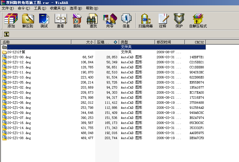The image size is (239, 162).
Task: Open the 查看 (View) tool
Action: pos(61,21)
